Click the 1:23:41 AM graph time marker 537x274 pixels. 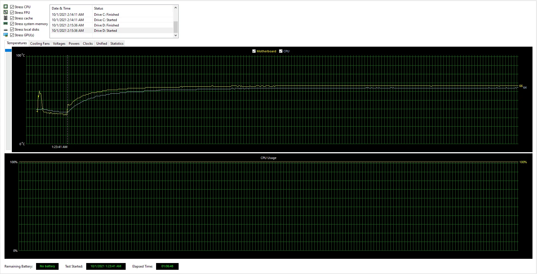point(59,147)
